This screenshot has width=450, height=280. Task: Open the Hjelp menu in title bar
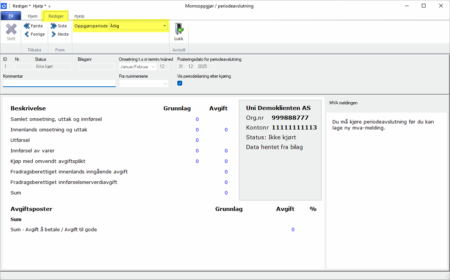coord(40,6)
